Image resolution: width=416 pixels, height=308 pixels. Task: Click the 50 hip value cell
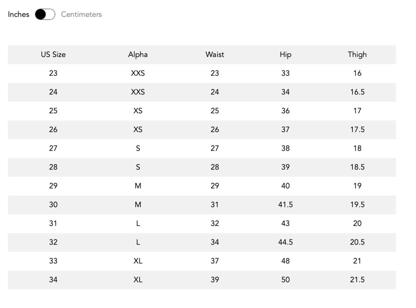(285, 280)
